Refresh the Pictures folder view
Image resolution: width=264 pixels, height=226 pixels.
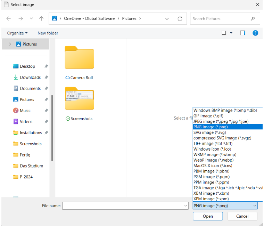click(180, 19)
